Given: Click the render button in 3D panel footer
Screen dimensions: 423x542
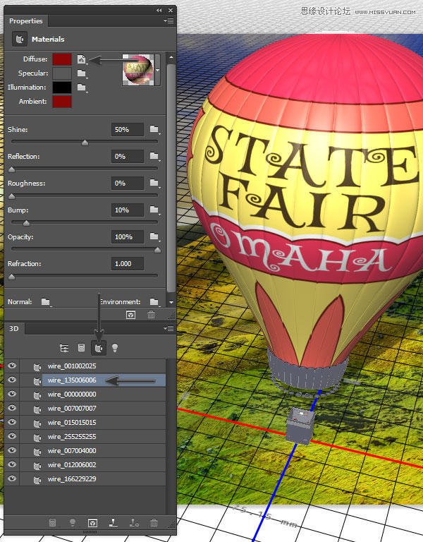Looking at the screenshot, I should tap(92, 523).
